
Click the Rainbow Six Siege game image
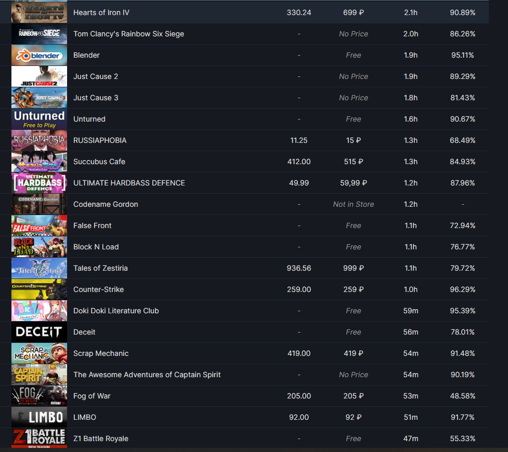click(39, 34)
